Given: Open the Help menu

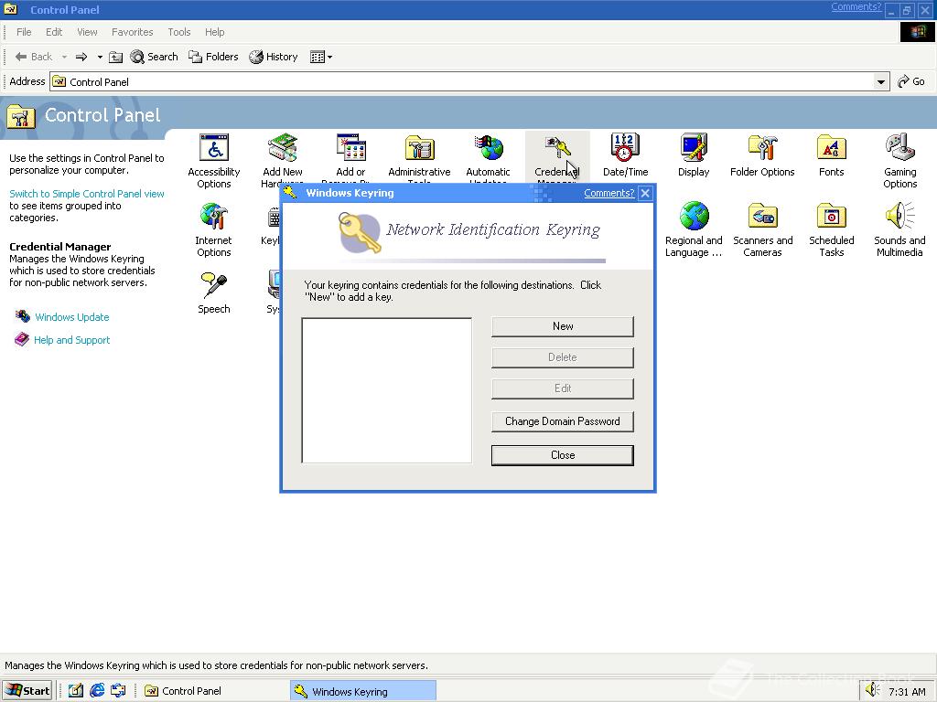Looking at the screenshot, I should [x=214, y=32].
